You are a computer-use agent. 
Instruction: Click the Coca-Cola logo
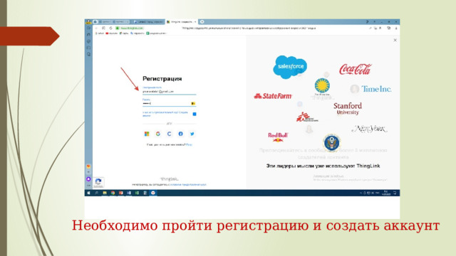pos(355,69)
